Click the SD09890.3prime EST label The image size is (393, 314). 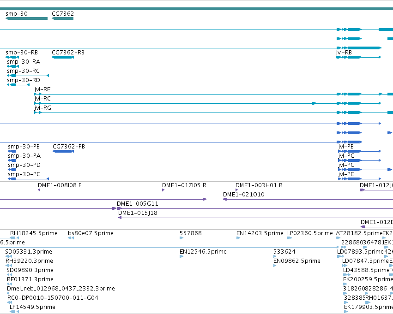click(30, 271)
